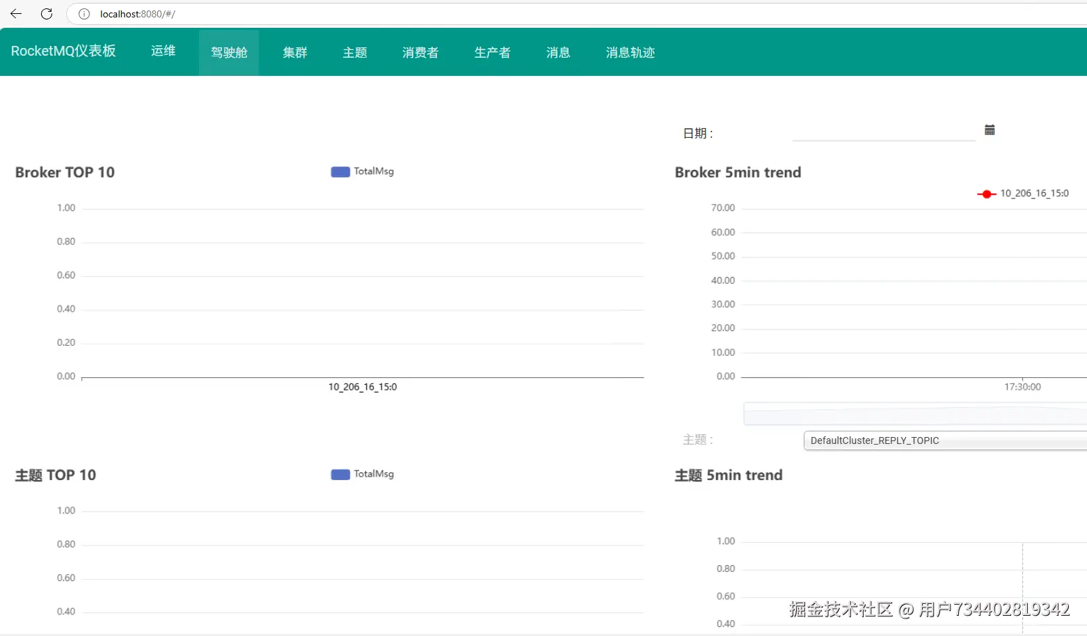This screenshot has width=1087, height=636.
Task: Toggle the TotalMsg series in Broker TOP 10 chart
Action: pos(362,171)
